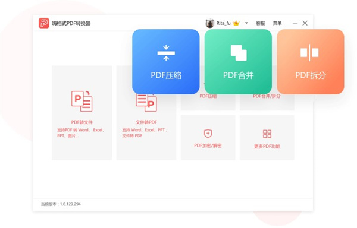
Task: Click the version number 1.0.129.294
Action: 70,204
